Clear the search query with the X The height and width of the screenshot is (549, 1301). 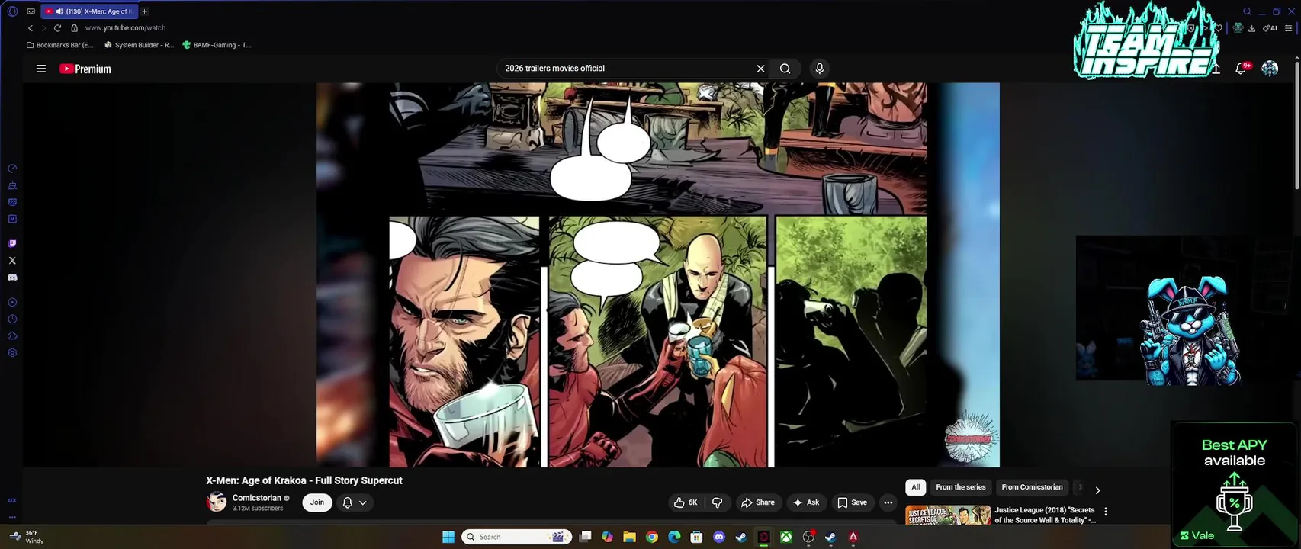coord(760,69)
